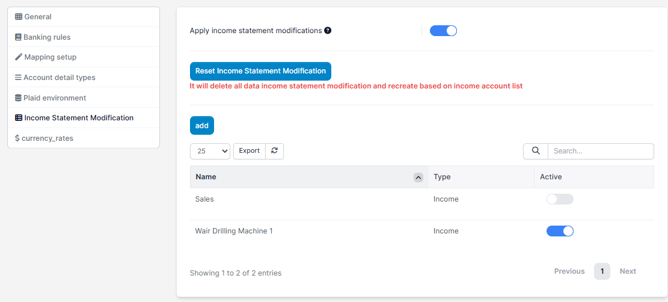Click into the Search input field
The image size is (668, 302).
(x=600, y=151)
